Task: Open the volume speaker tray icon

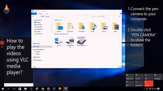Action: (155, 89)
